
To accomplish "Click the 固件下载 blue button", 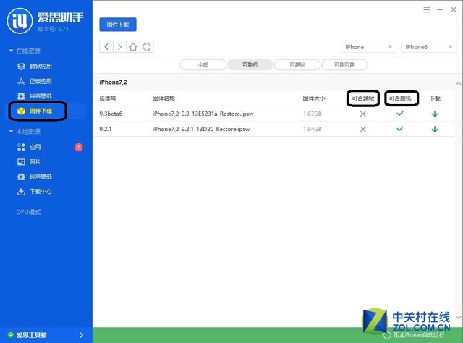I will pos(118,25).
